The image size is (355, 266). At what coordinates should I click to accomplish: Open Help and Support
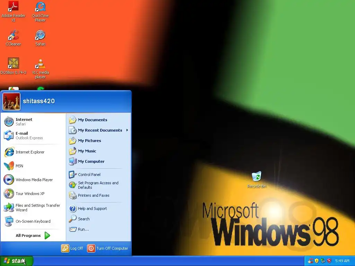click(x=99, y=209)
